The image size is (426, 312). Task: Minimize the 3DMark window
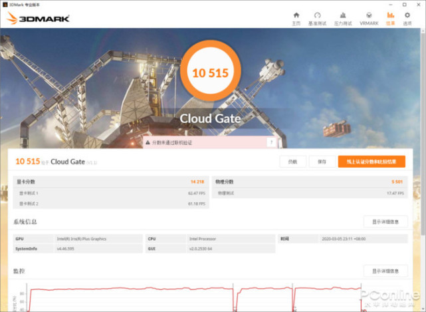[x=391, y=5]
